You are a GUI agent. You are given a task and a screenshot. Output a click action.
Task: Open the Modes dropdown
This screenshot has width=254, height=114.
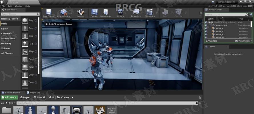click(x=85, y=13)
